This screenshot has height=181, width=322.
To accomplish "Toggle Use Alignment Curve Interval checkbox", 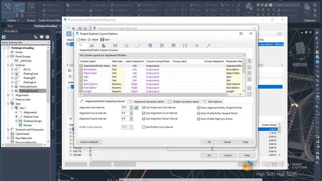I will pyautogui.click(x=143, y=113).
